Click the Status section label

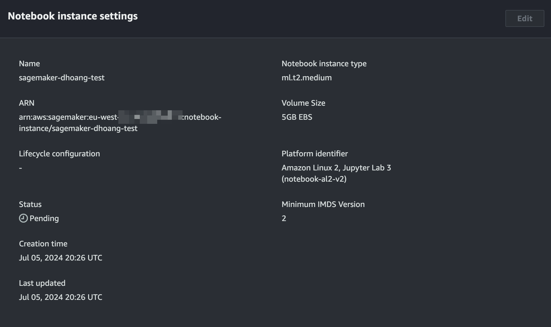(30, 204)
